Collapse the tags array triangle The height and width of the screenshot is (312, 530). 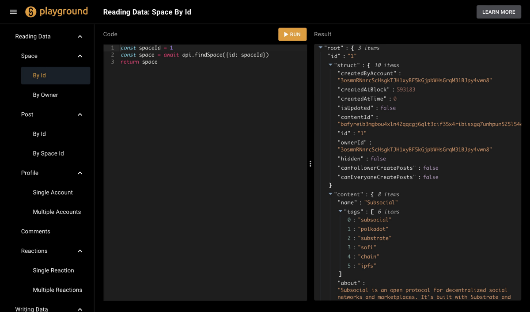tap(341, 211)
